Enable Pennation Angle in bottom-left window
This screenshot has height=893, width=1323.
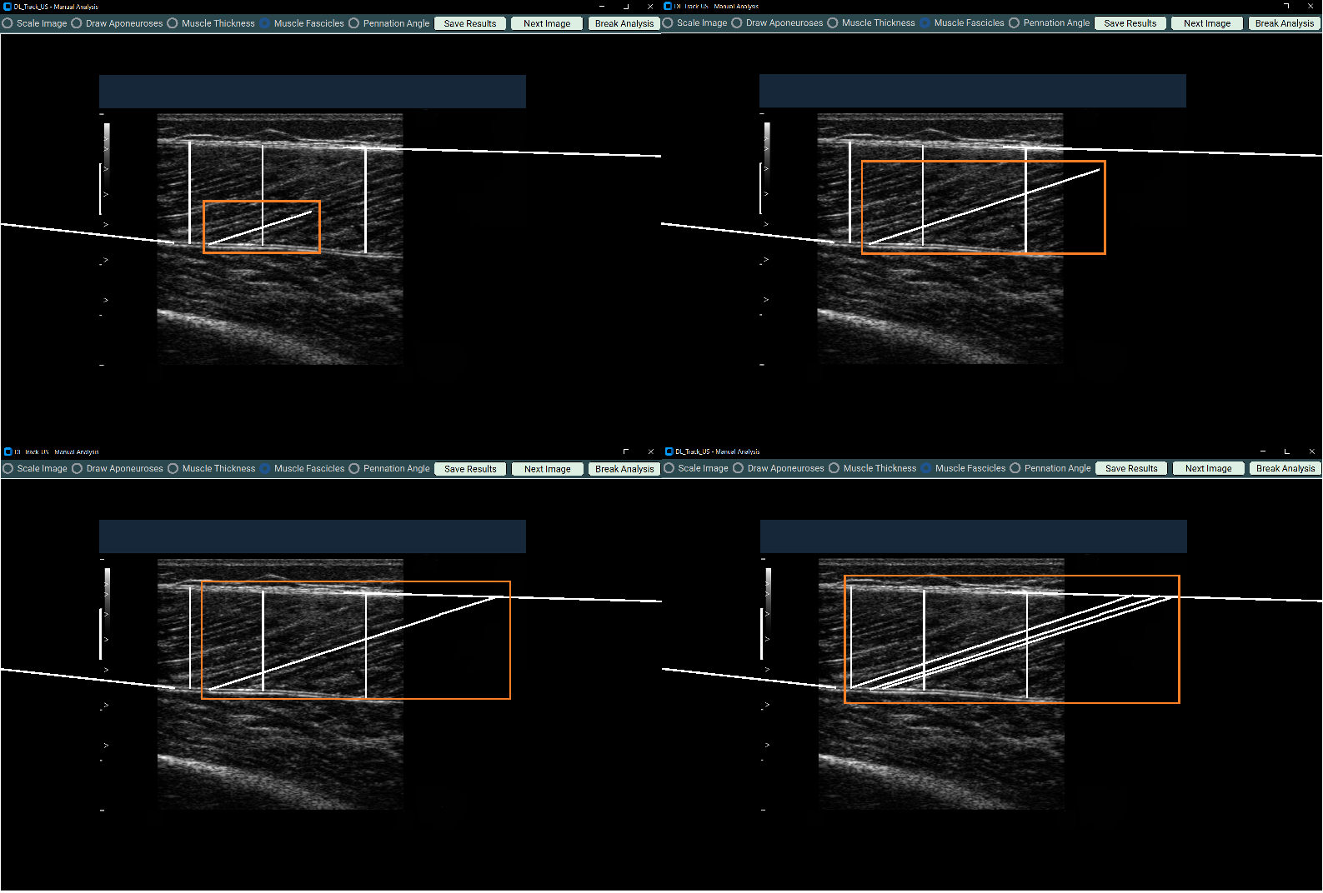pos(354,469)
